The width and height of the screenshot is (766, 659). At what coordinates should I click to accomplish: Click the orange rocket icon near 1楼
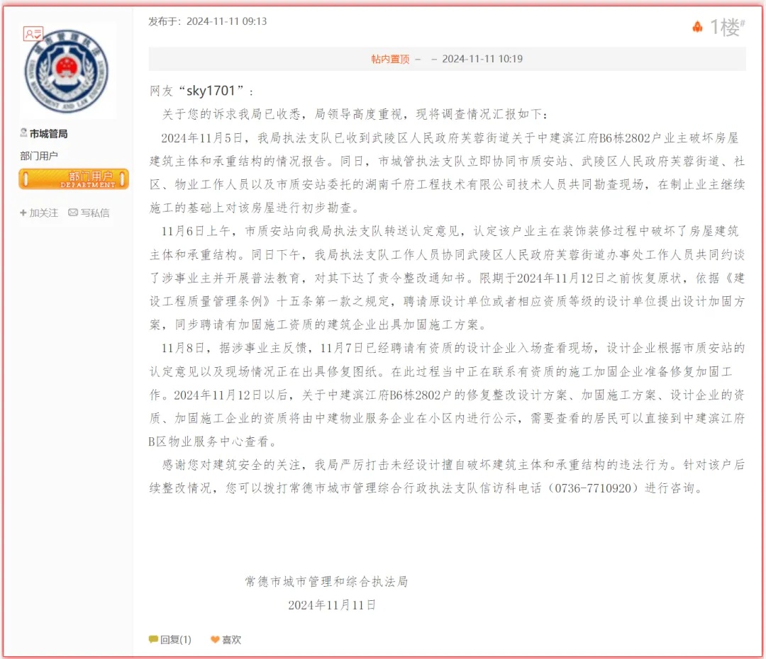click(697, 27)
